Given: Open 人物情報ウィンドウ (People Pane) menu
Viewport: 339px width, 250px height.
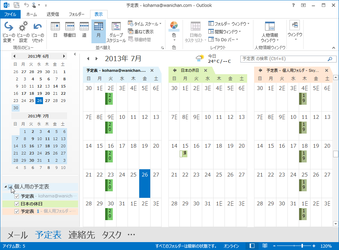Looking at the screenshot, I should 270,32.
